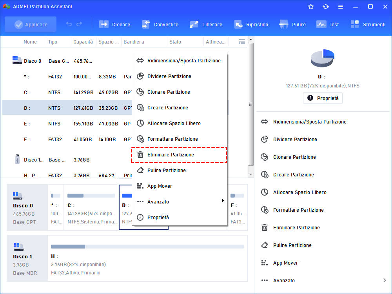Screen dimensions: 392x294
Task: Expand Avanzato chevron in right panel
Action: (x=385, y=280)
